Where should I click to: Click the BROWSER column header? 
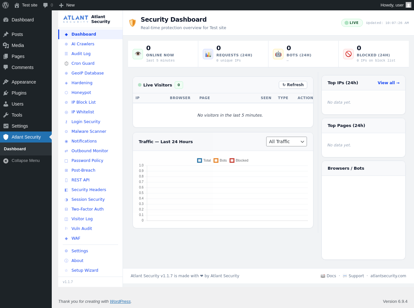point(180,98)
